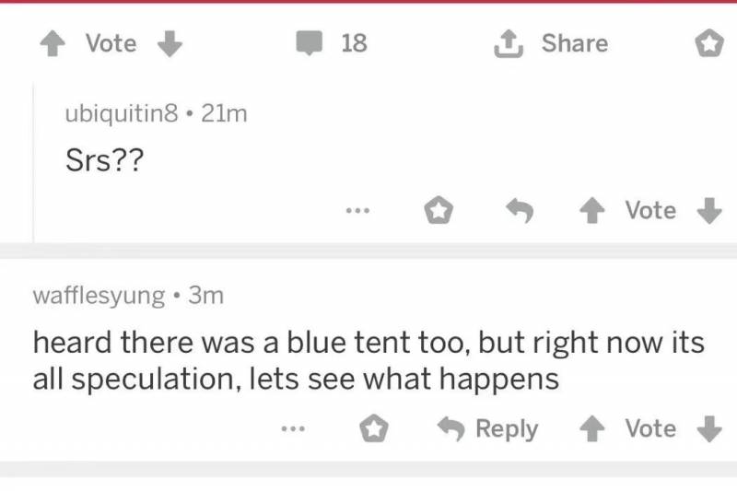Select the "heard there was a blue tent" comment body
This screenshot has height=491, width=737.
pos(368,360)
